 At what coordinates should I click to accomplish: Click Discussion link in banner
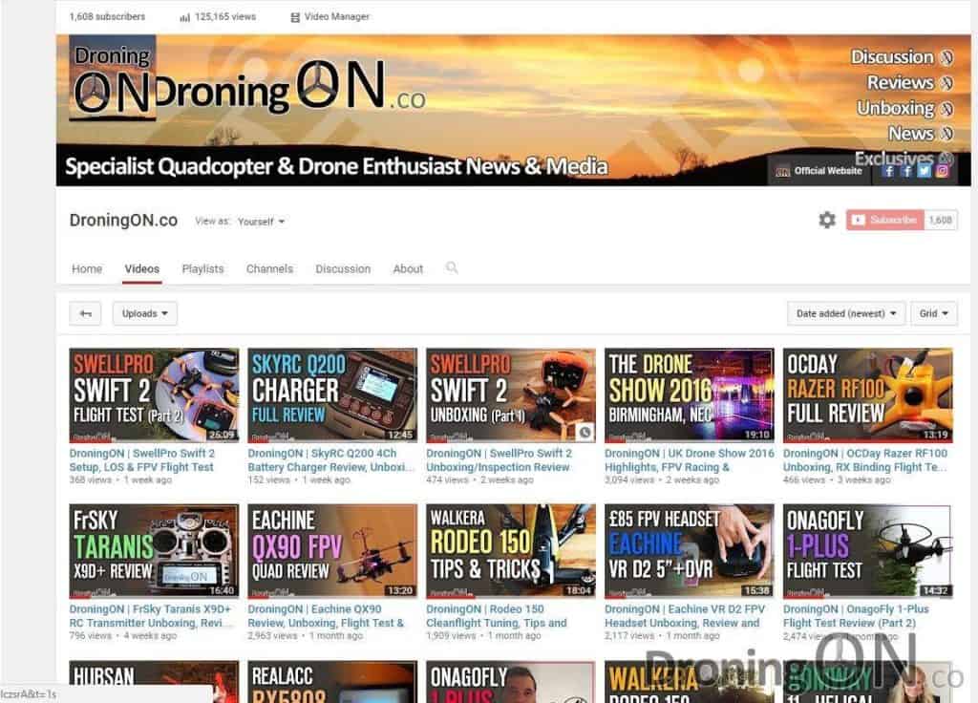click(902, 56)
